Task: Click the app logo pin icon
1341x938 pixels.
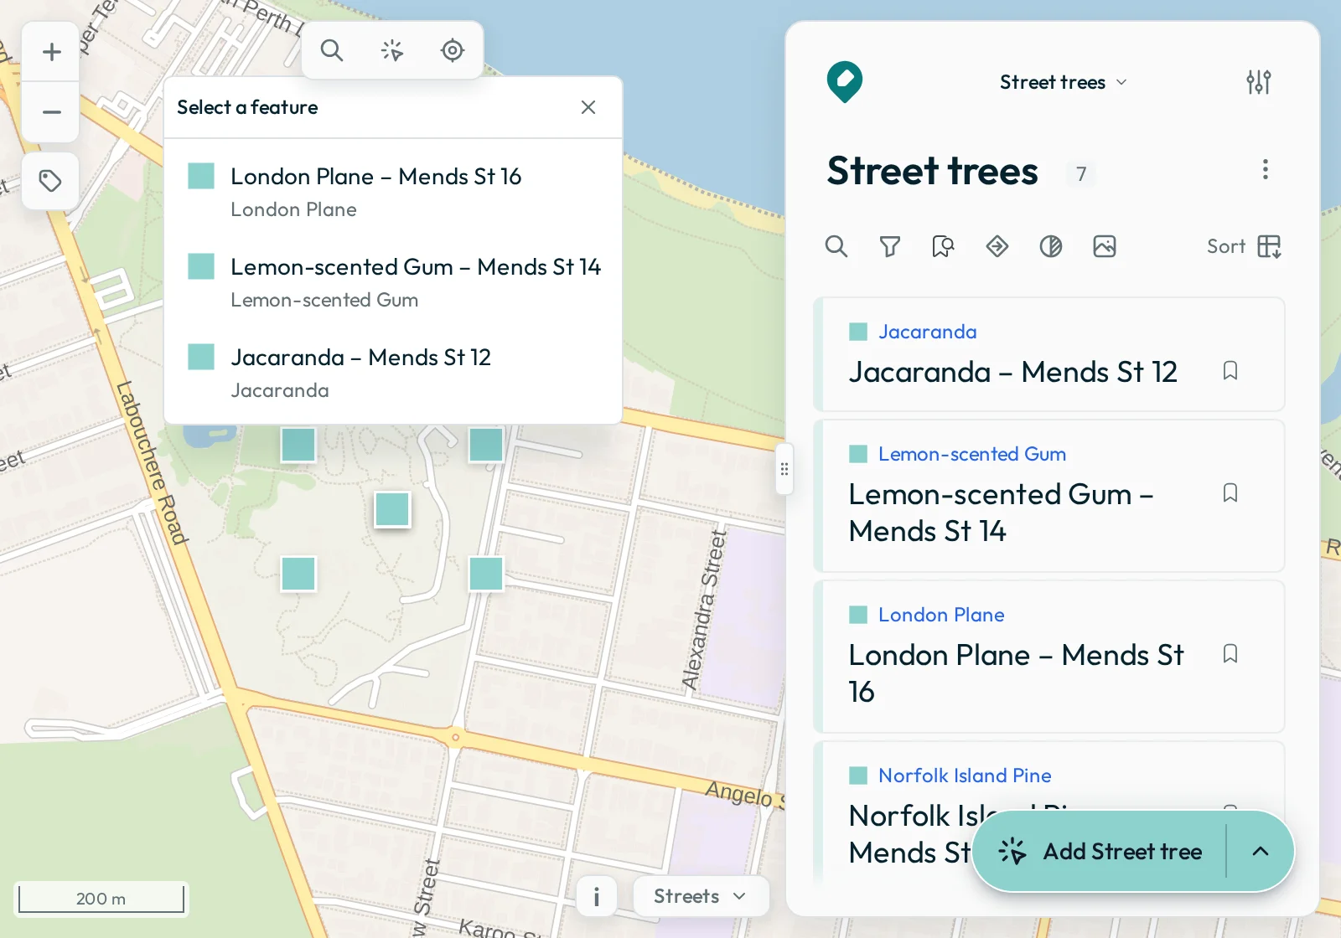Action: point(845,82)
